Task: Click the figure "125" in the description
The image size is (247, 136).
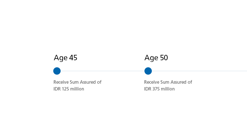Action: [x=66, y=89]
